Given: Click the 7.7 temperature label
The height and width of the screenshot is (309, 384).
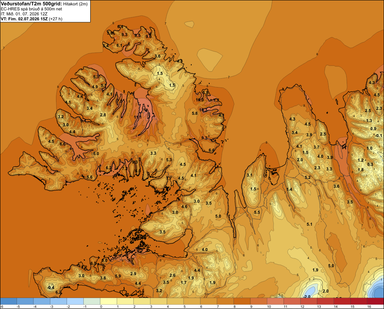Looking at the screenshot, I should pos(216,100).
